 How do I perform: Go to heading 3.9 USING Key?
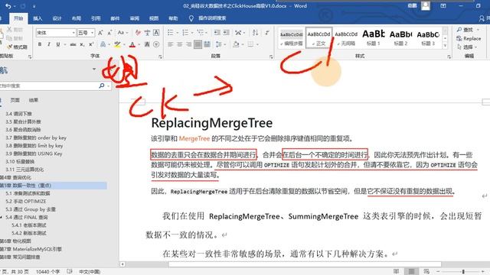pyautogui.click(x=34, y=154)
